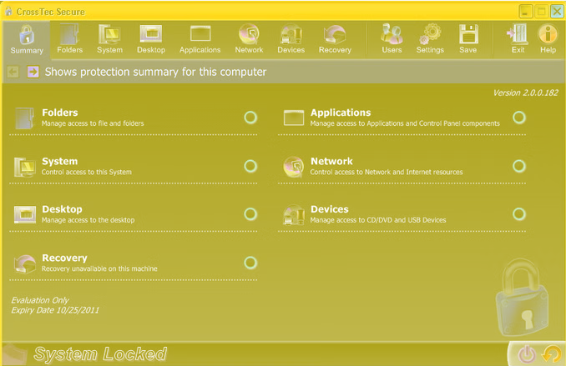Click the Applications window icon in summary list
566x366 pixels.
click(x=294, y=118)
